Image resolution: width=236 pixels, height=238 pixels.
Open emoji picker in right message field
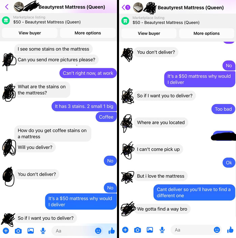click(217, 230)
